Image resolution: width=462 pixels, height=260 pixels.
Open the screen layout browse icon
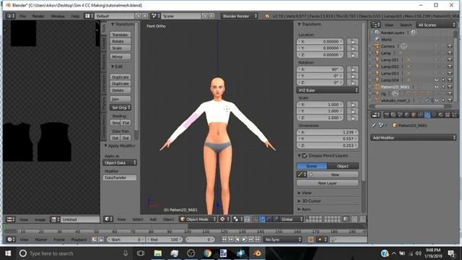(90, 16)
